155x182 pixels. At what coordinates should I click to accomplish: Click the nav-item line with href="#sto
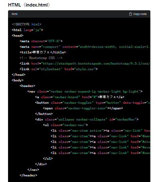[100, 142]
